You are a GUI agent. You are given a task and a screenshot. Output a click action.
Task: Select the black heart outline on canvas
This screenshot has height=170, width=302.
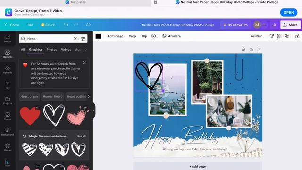tap(149, 76)
